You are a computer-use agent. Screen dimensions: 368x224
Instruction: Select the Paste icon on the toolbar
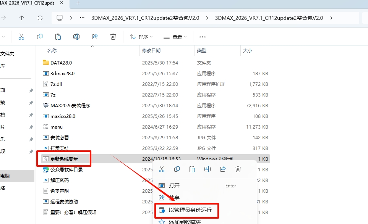pyautogui.click(x=58, y=36)
